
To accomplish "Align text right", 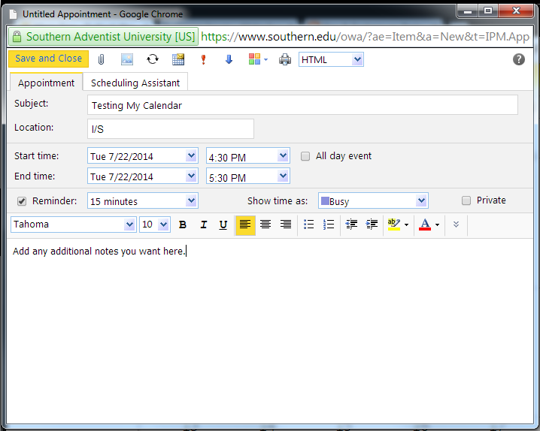I will coord(286,225).
